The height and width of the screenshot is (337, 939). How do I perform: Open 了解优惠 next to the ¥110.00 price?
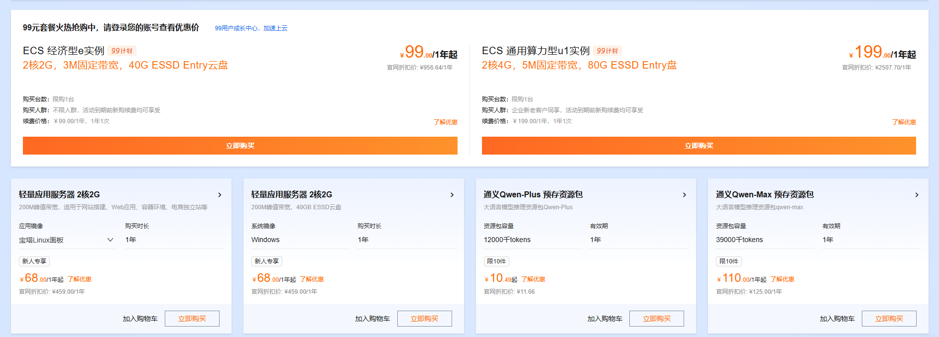(782, 279)
